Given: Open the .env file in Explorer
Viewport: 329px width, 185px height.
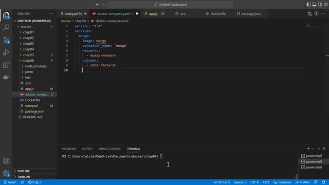Looking at the screenshot, I should click(x=34, y=83).
